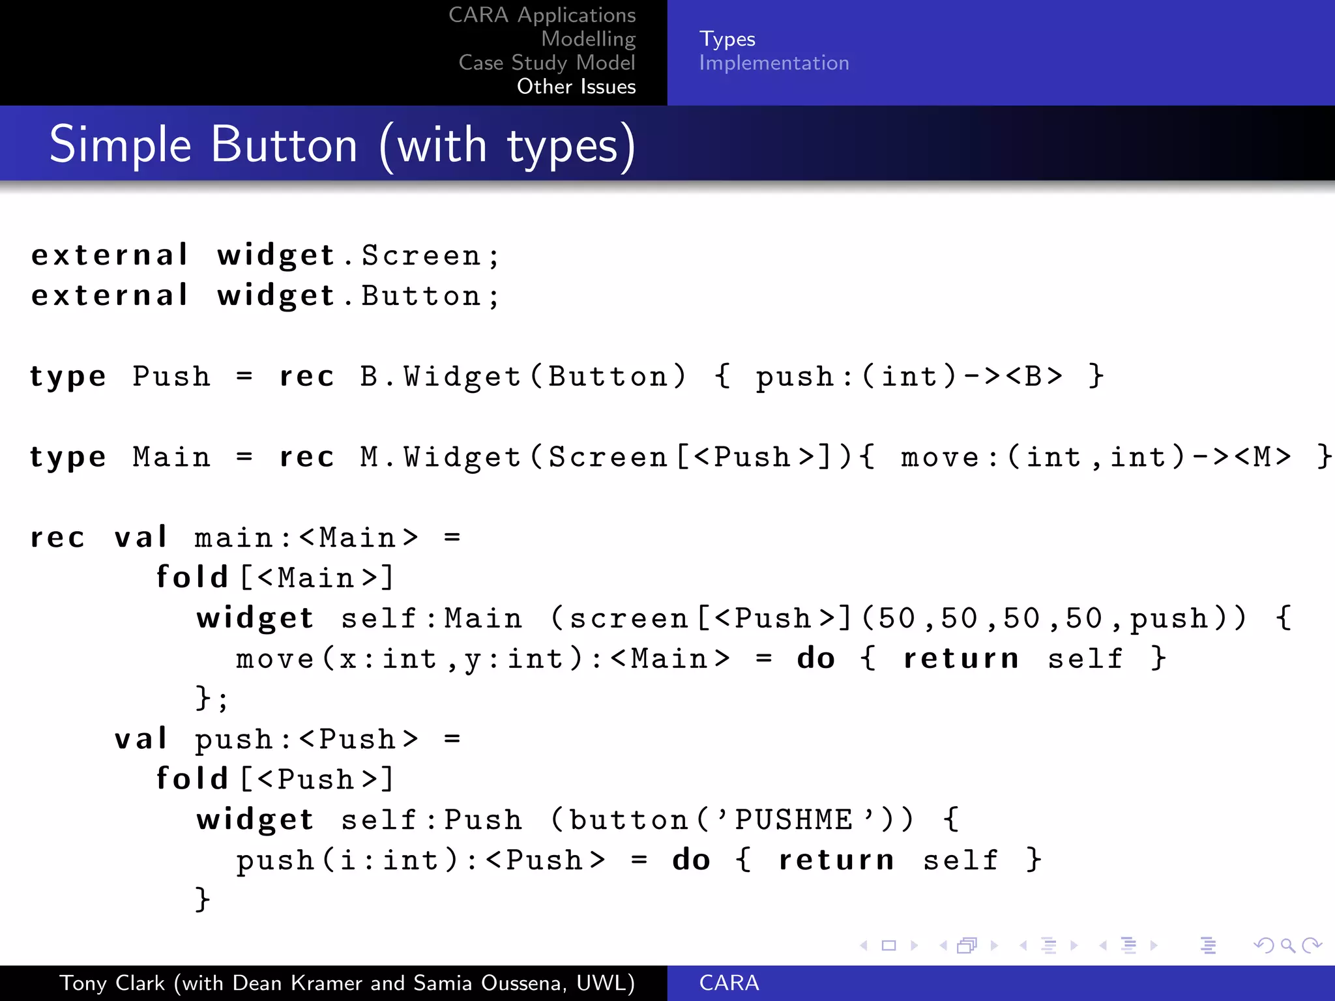The height and width of the screenshot is (1001, 1335).
Task: Click the author name Tony Clark in footer
Action: tap(112, 983)
